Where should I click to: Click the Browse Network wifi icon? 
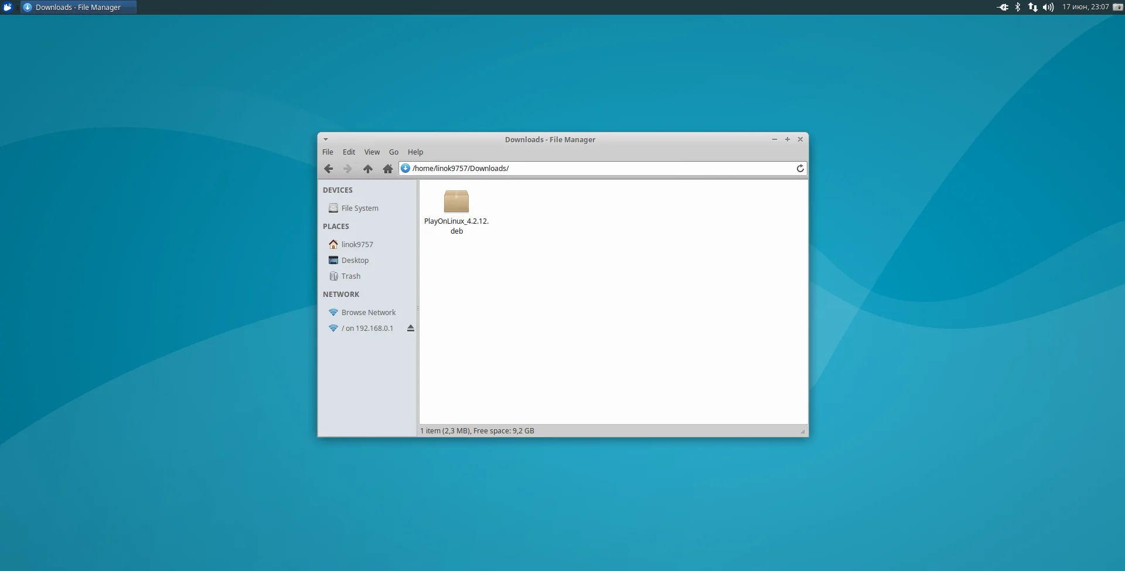[333, 312]
